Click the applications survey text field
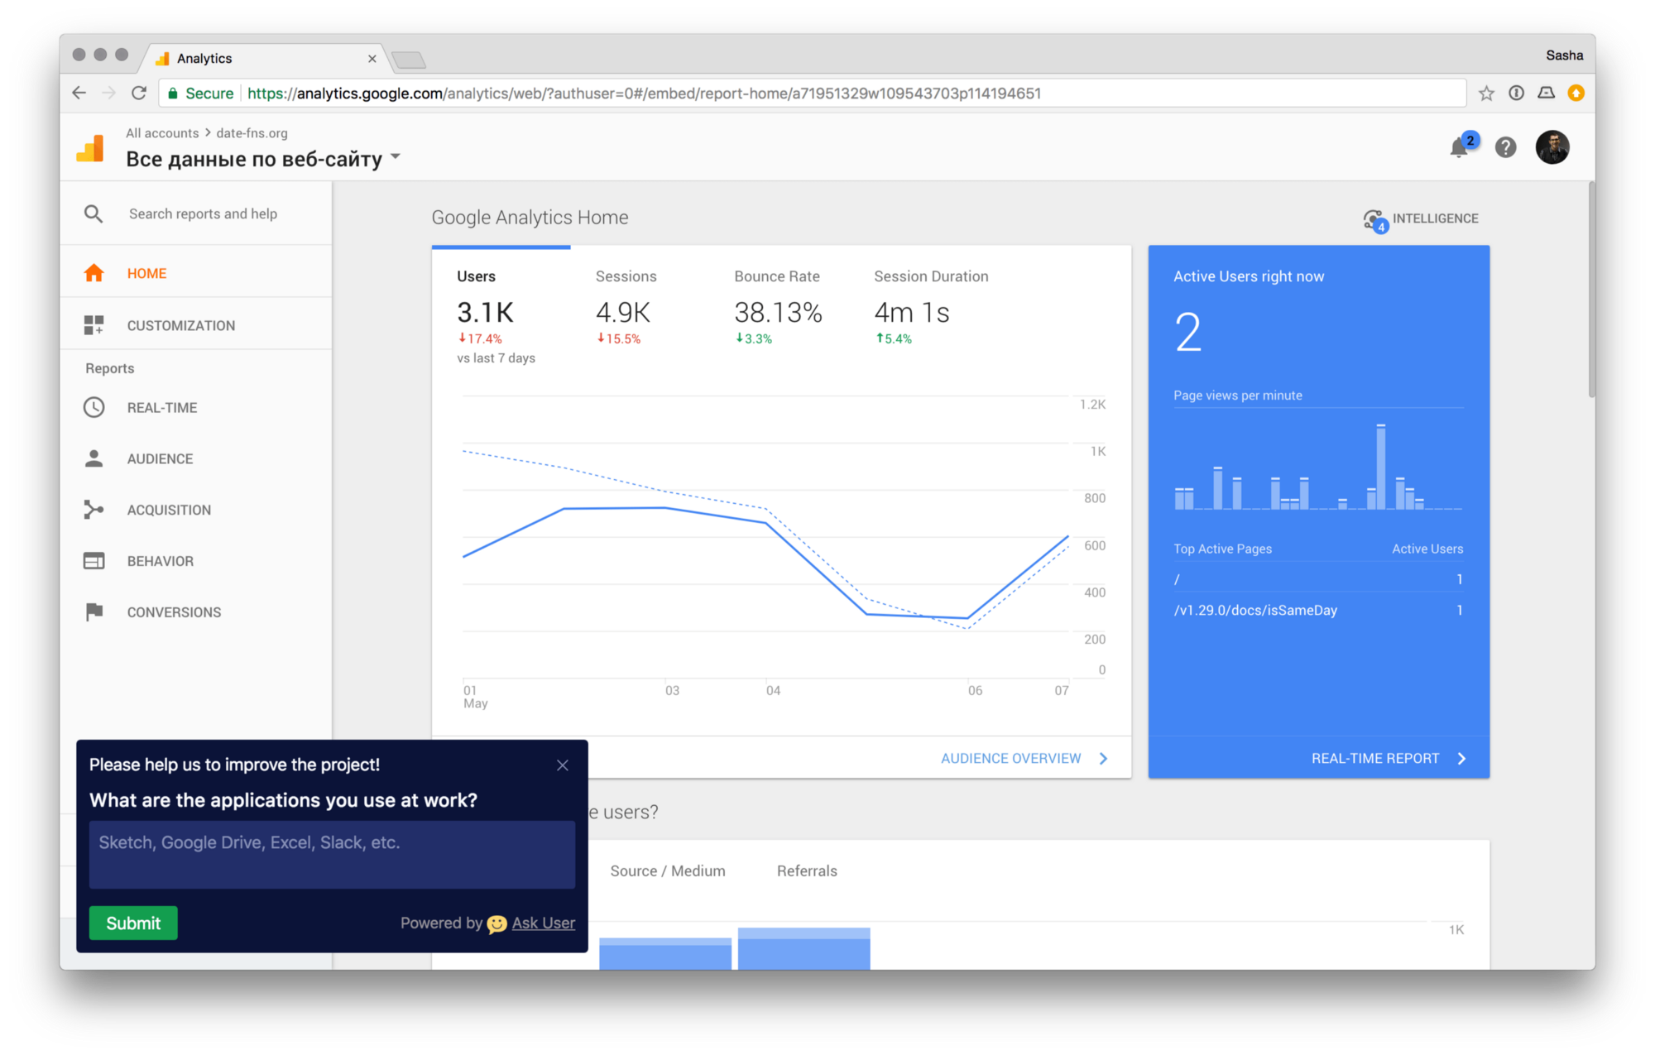The height and width of the screenshot is (1055, 1655). (x=332, y=855)
